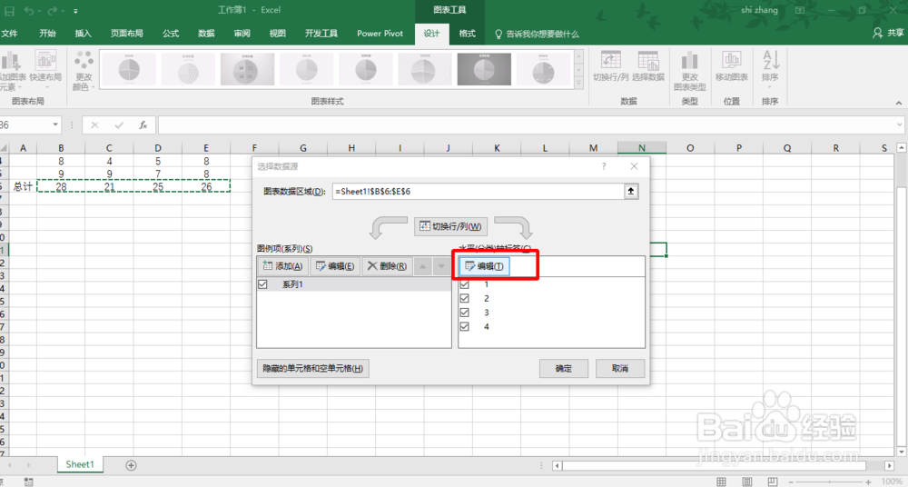Image resolution: width=908 pixels, height=487 pixels.
Task: Switch to the 公式 (Formulas) tab
Action: pyautogui.click(x=171, y=34)
